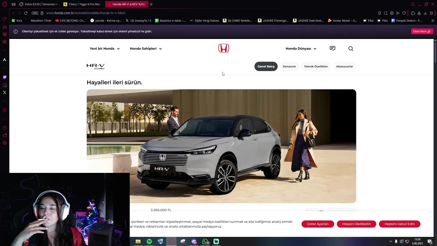Open the Twitch icon in Opera sidebar

coord(5,77)
